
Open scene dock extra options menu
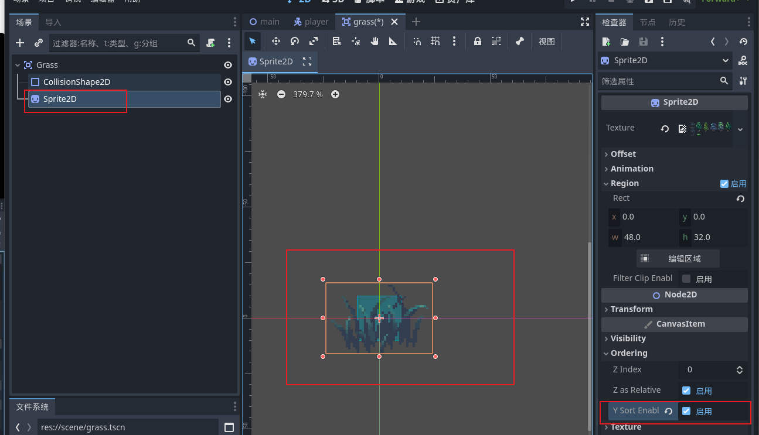click(x=229, y=43)
